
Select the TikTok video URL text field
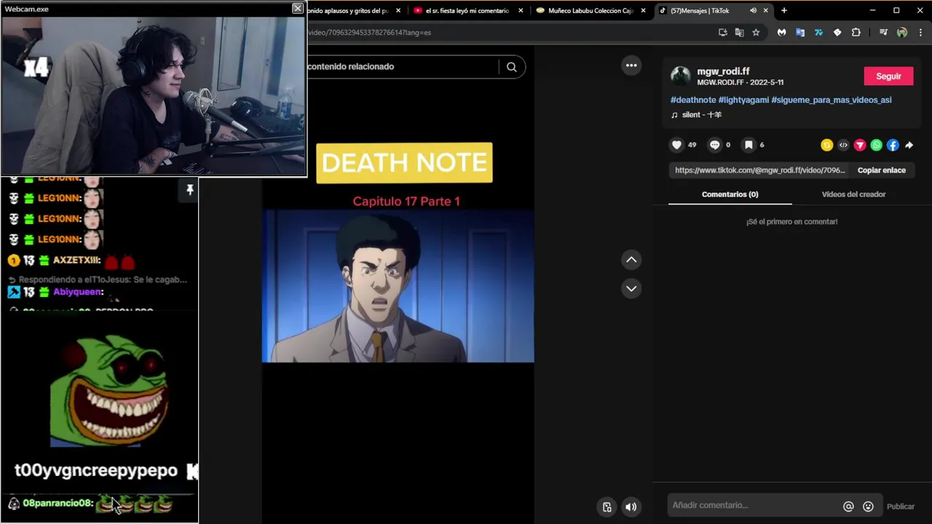point(759,170)
